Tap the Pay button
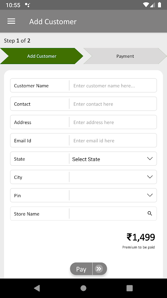167x298 pixels. pos(88,269)
